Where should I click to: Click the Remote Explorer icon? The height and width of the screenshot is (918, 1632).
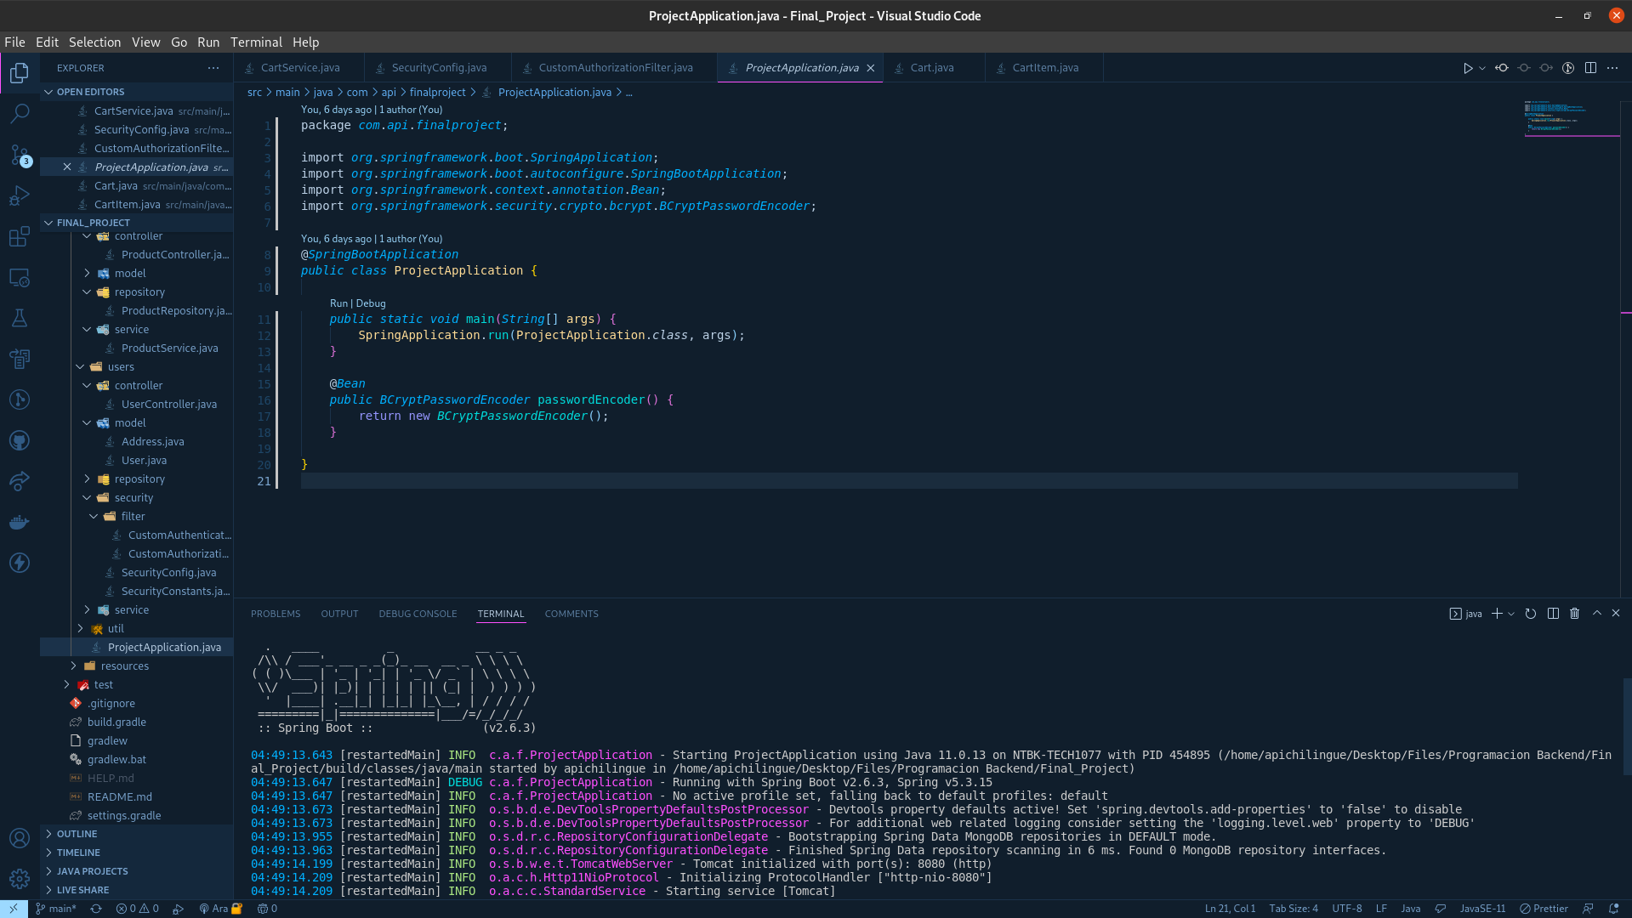click(19, 277)
